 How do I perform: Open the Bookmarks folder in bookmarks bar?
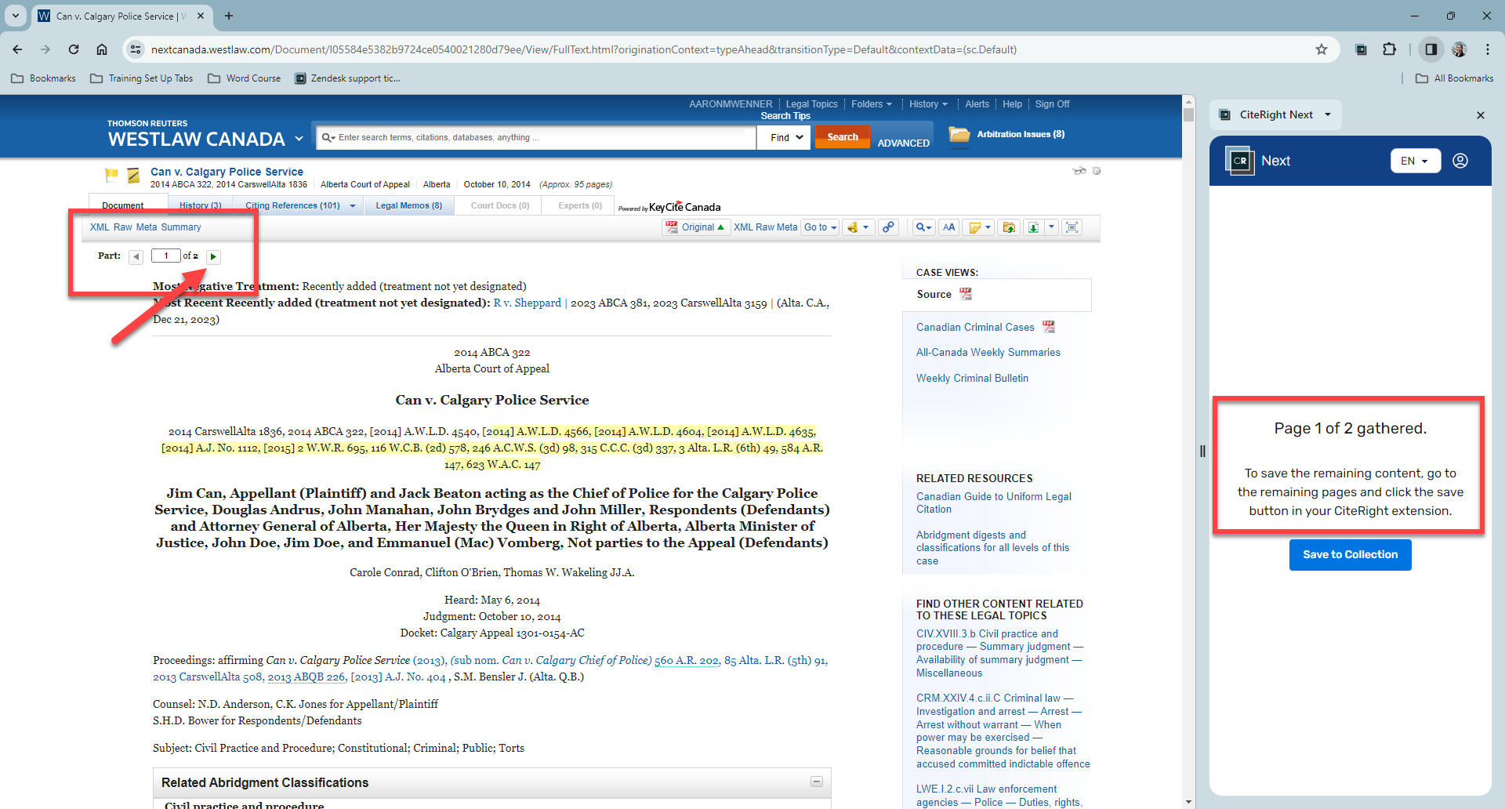coord(44,78)
